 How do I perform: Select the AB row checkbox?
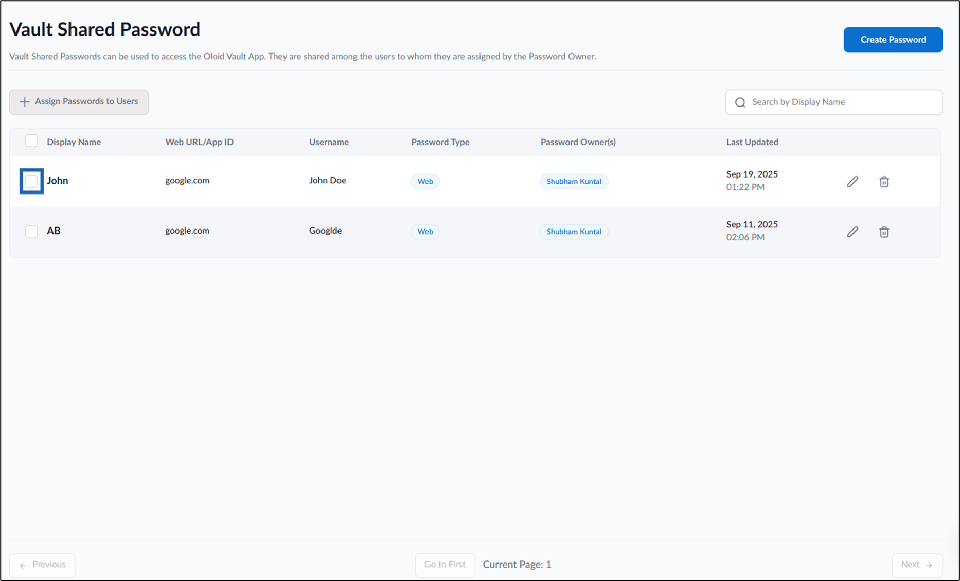[x=31, y=232]
